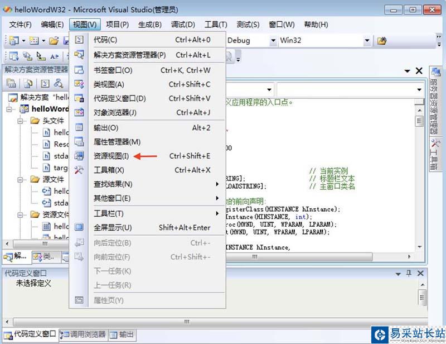Open the 工具箱 side tab
Image resolution: width=446 pixels, height=344 pixels.
435,154
